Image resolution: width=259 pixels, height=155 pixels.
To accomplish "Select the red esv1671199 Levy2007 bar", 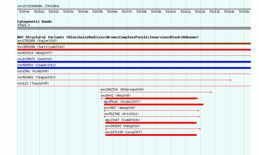I will pyautogui.click(x=151, y=135).
